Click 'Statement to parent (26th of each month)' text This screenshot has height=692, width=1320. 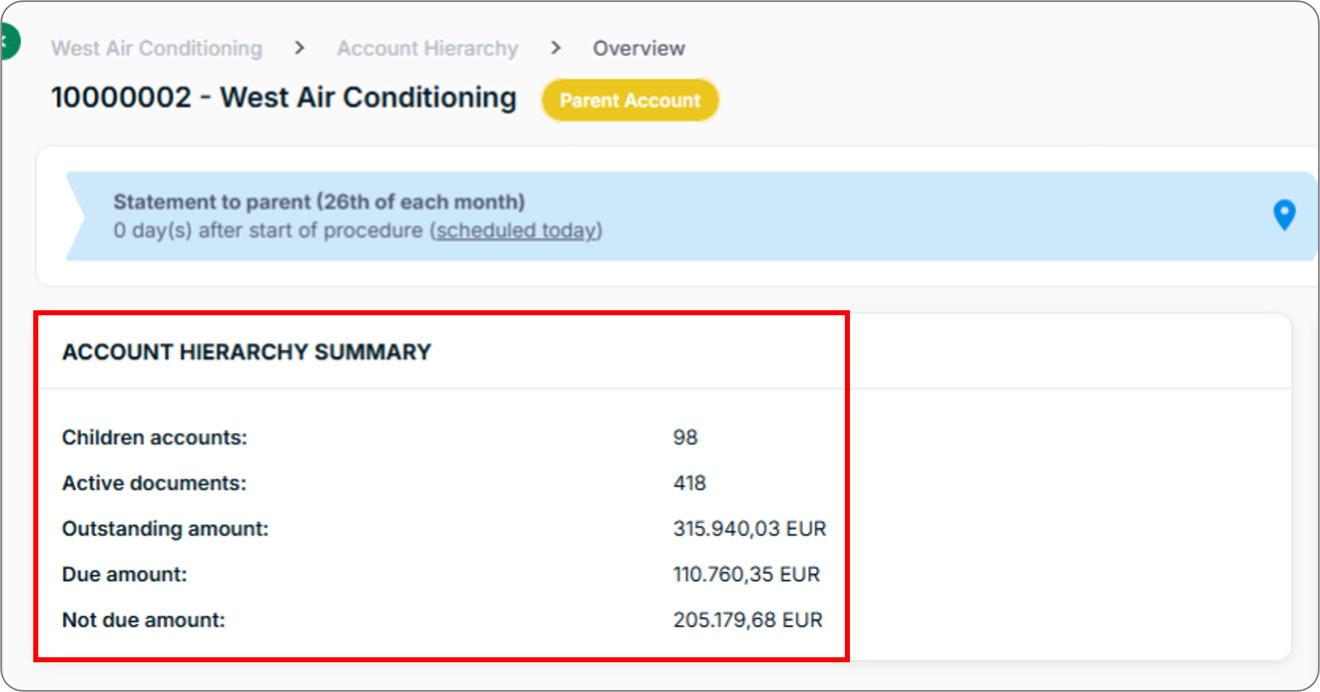click(x=319, y=201)
